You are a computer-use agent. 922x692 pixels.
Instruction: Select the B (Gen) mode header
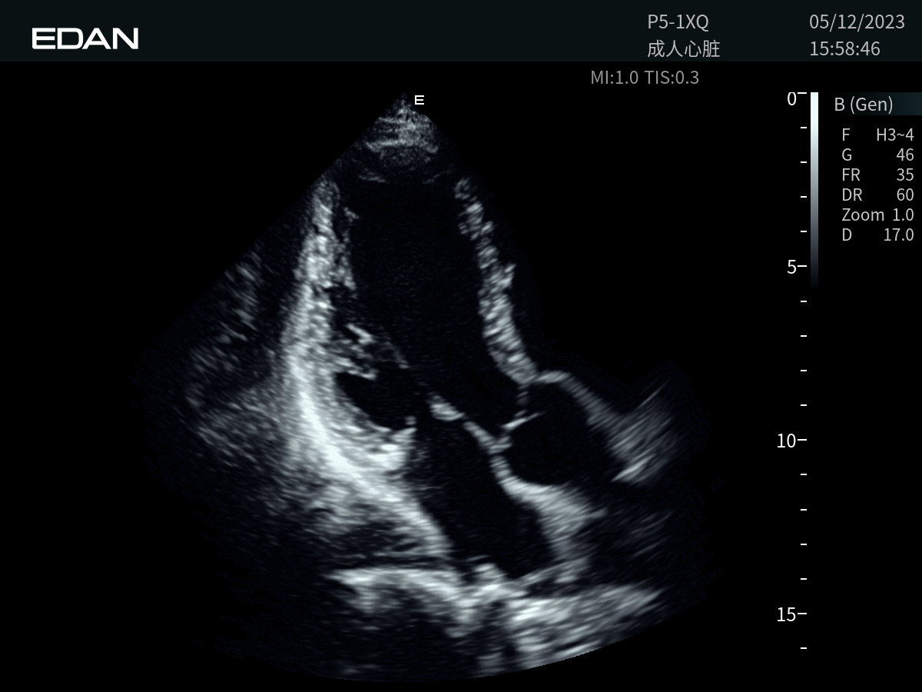864,105
